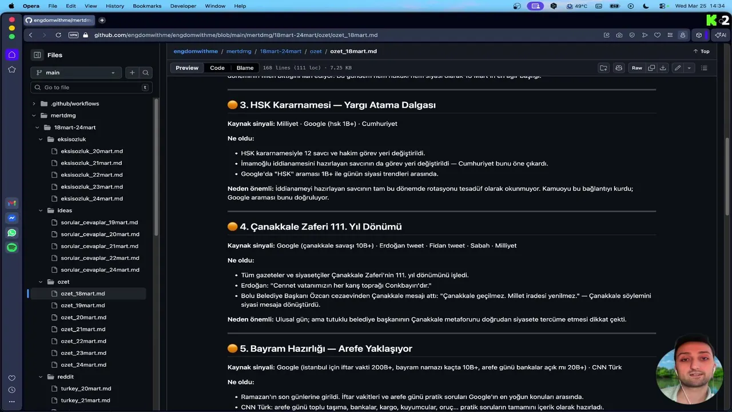
Task: Click the github.com address bar URL
Action: point(236,35)
